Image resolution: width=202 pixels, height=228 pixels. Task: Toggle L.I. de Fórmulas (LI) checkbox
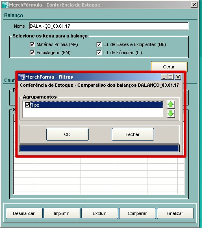99,53
